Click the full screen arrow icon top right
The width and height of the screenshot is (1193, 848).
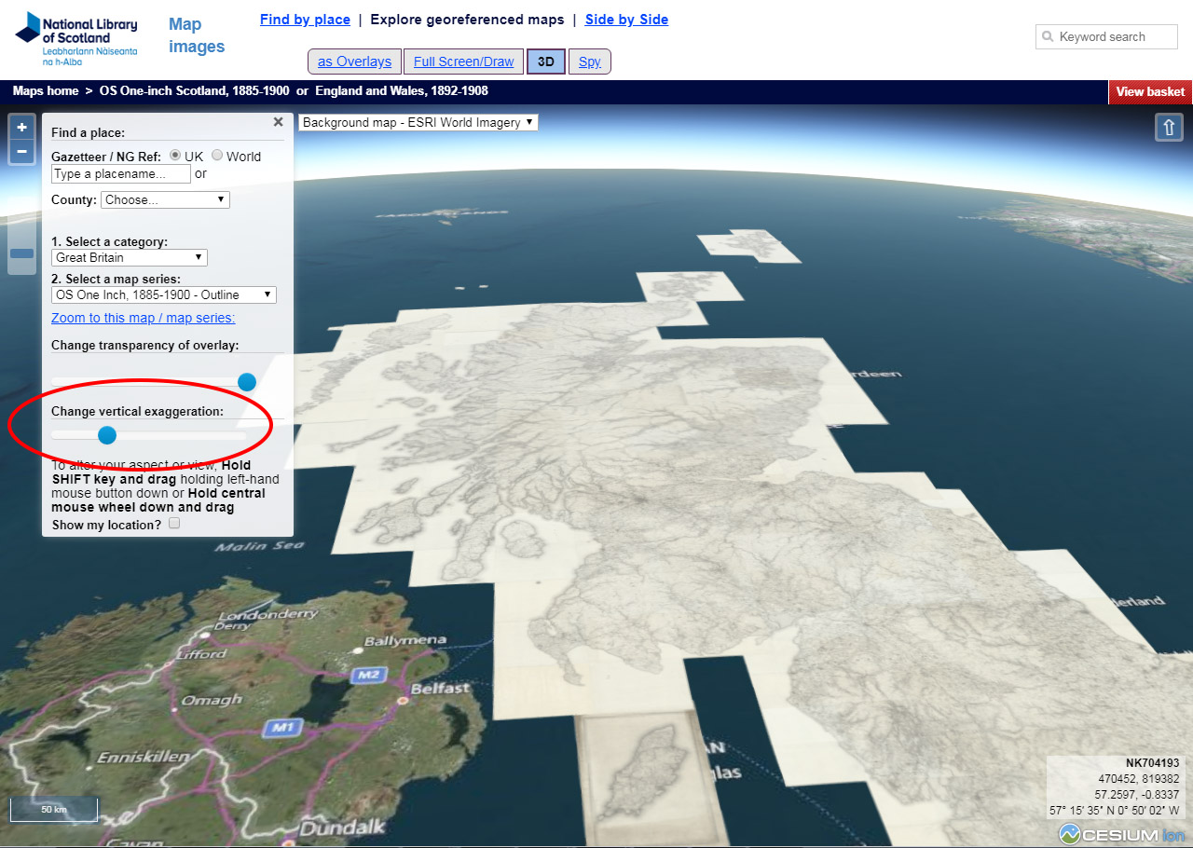pos(1169,127)
